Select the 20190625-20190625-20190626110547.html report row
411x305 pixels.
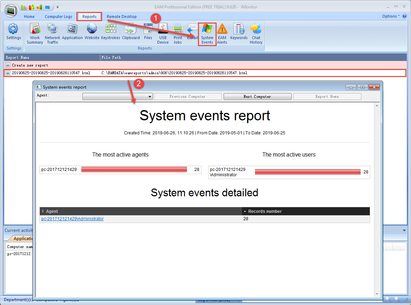pos(205,73)
